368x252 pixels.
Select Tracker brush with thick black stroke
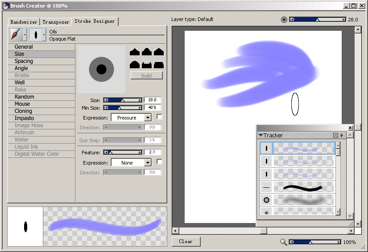pyautogui.click(x=298, y=187)
